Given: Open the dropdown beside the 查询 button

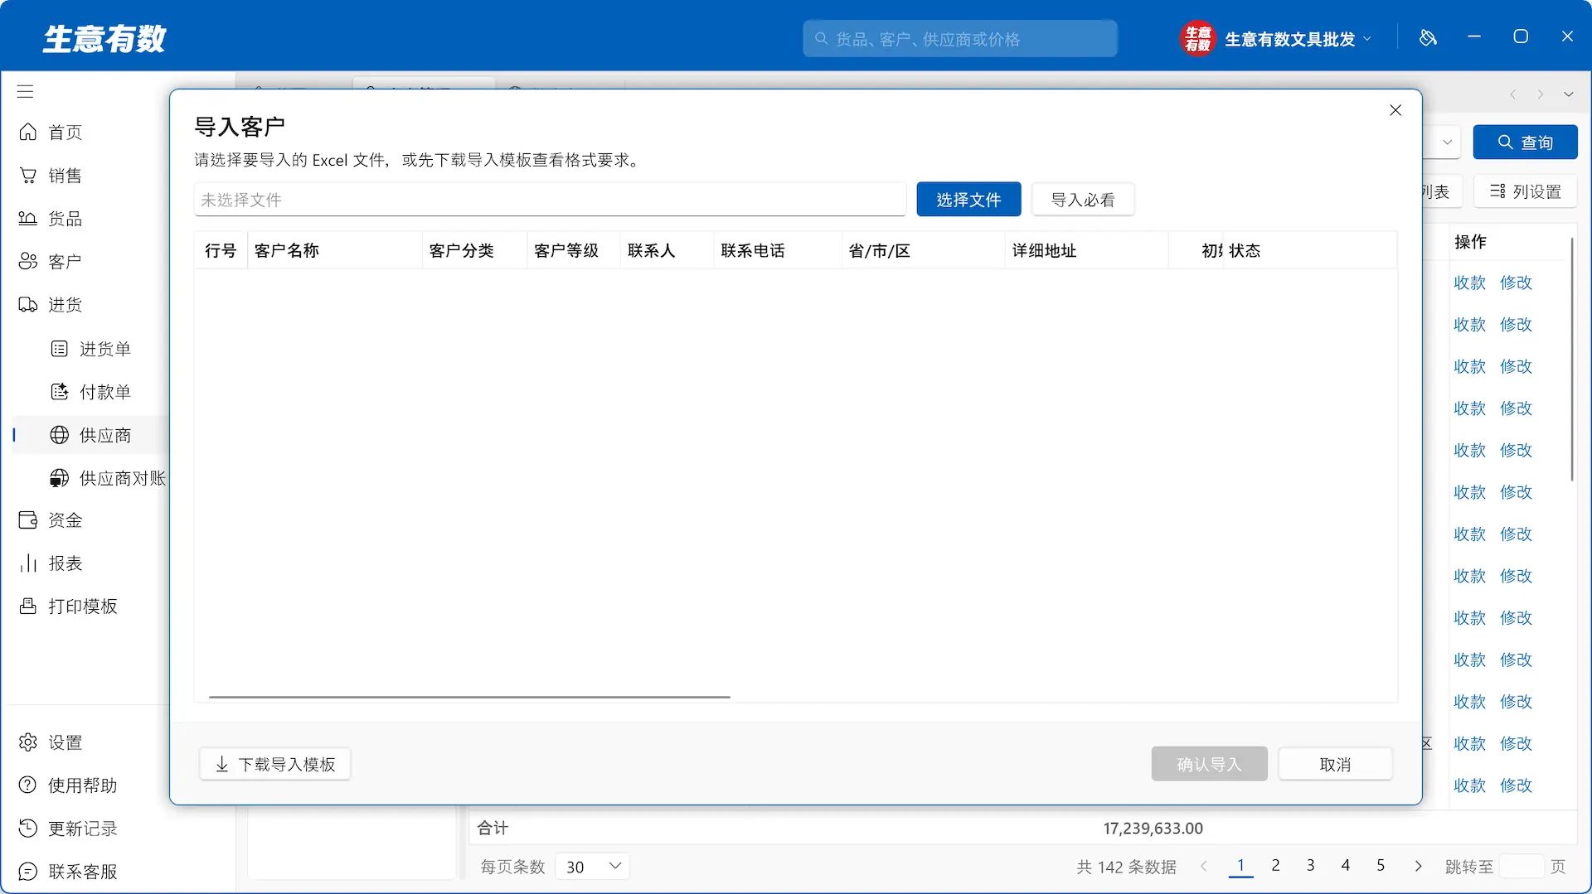Looking at the screenshot, I should (1447, 143).
